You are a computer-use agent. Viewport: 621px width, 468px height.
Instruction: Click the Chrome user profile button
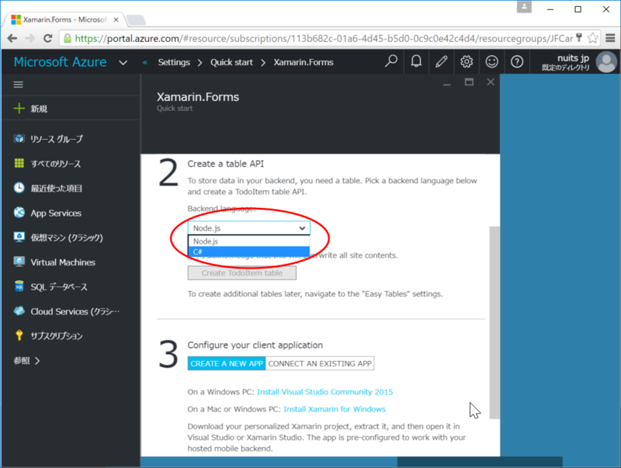coord(524,7)
